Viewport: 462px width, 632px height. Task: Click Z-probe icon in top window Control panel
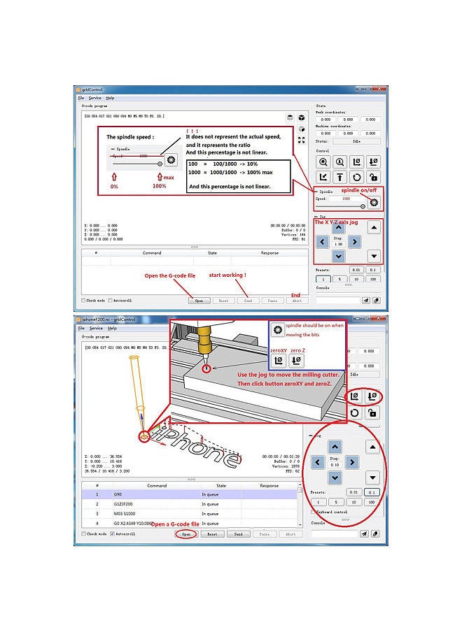tap(339, 162)
